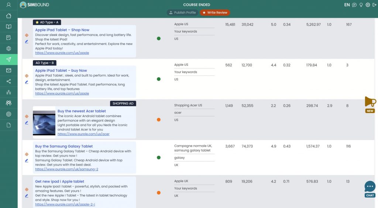Open the share nodes icon in sidebar
This screenshot has width=378, height=208.
click(8, 81)
